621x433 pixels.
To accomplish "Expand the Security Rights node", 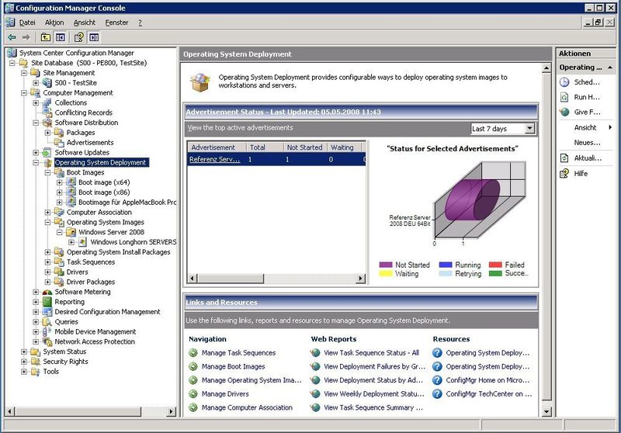I will pyautogui.click(x=24, y=362).
